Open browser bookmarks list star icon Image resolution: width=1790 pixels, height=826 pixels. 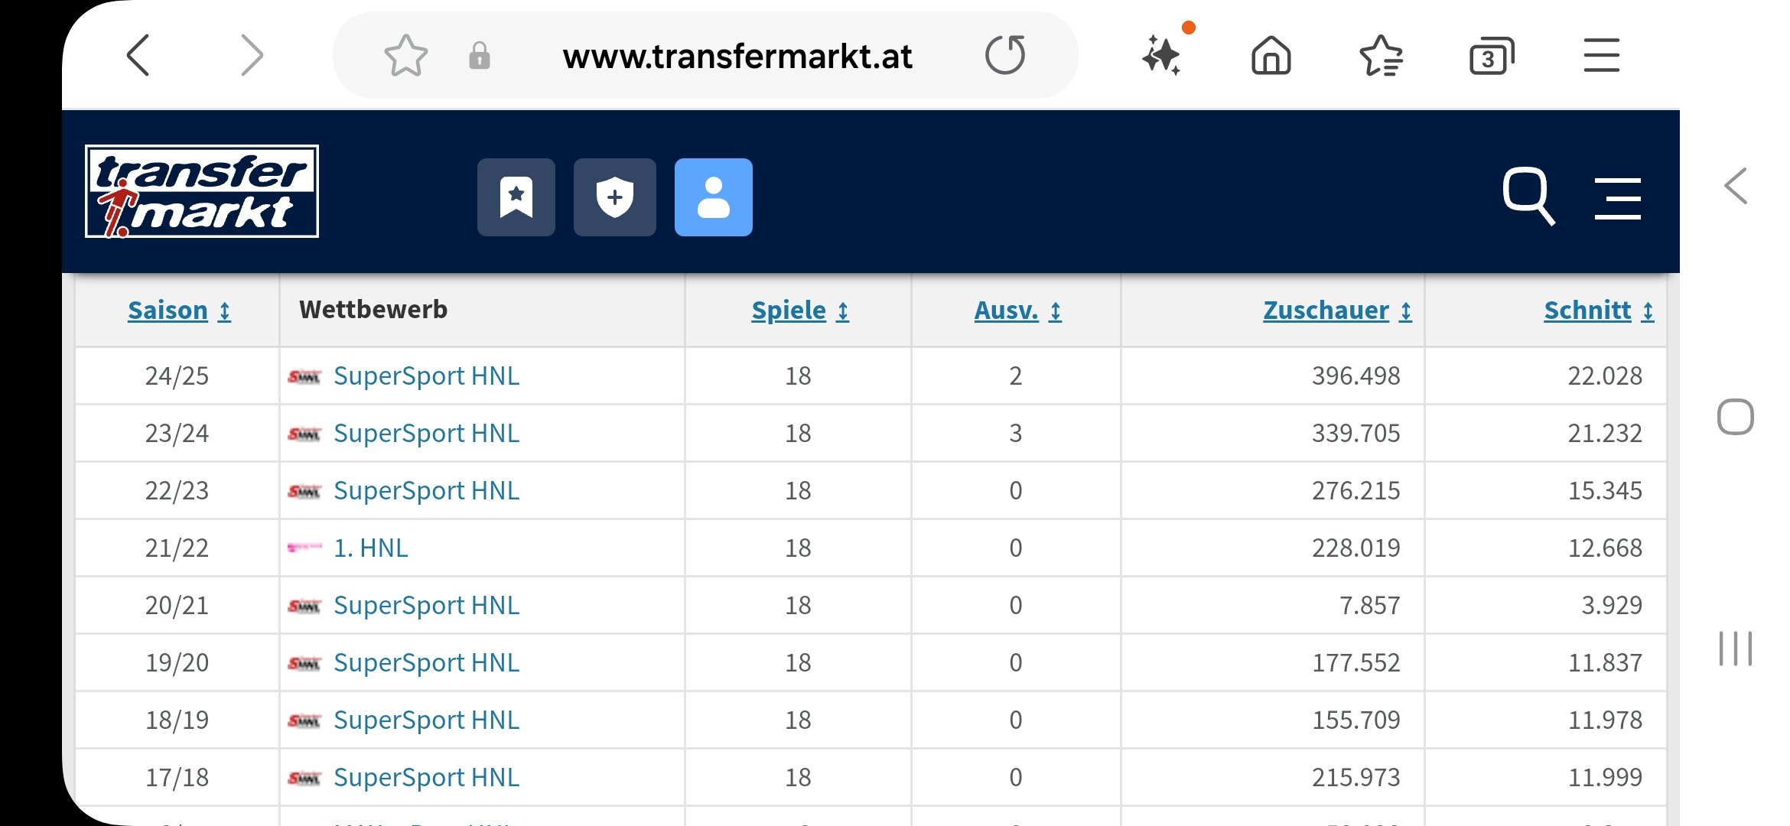(1381, 56)
